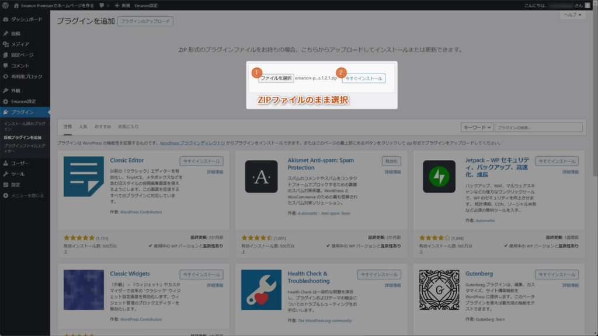This screenshot has height=336, width=598.
Task: Click the WordPress logo in admin bar
Action: coord(5,5)
